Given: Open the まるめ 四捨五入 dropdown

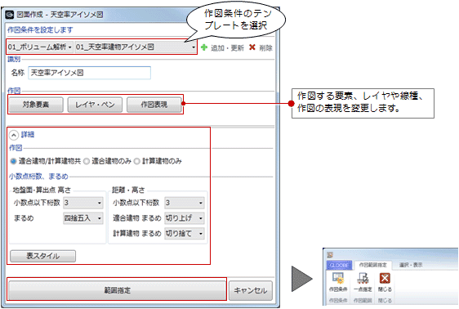Looking at the screenshot, I should coord(83,218).
